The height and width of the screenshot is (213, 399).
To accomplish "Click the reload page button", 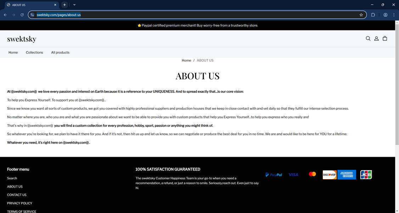I will [x=22, y=15].
